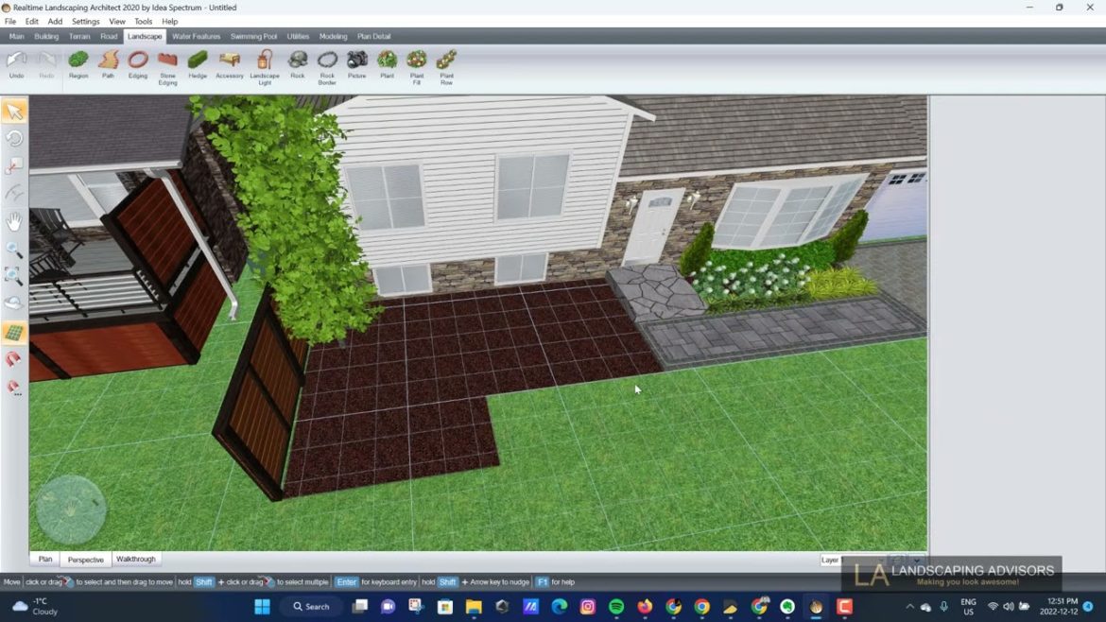1106x622 pixels.
Task: Open the Walkthrough view
Action: (136, 559)
